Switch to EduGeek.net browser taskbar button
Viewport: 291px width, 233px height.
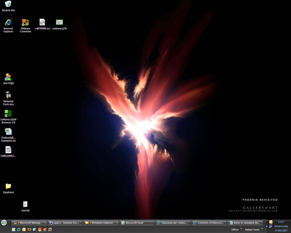[x=173, y=223]
